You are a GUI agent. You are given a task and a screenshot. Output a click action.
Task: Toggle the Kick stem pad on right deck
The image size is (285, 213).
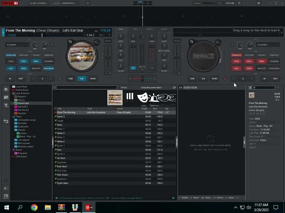click(236, 69)
